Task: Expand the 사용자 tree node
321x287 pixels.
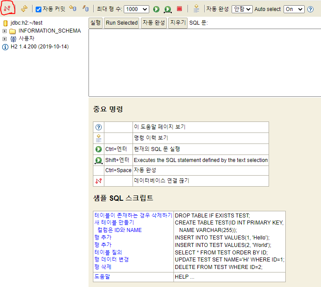Action: [4, 39]
